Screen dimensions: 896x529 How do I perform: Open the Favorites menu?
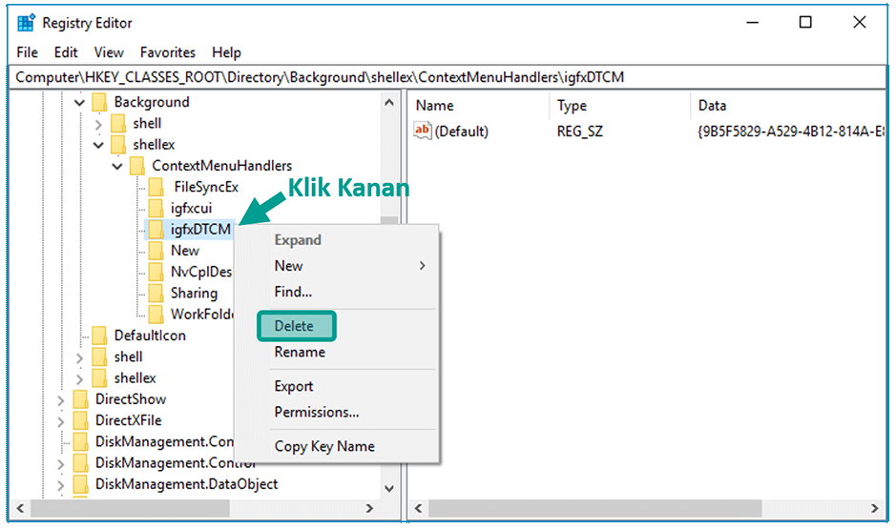click(167, 52)
